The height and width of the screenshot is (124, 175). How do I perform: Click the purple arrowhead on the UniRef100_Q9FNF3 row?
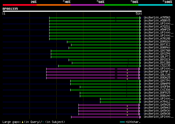[139, 72]
